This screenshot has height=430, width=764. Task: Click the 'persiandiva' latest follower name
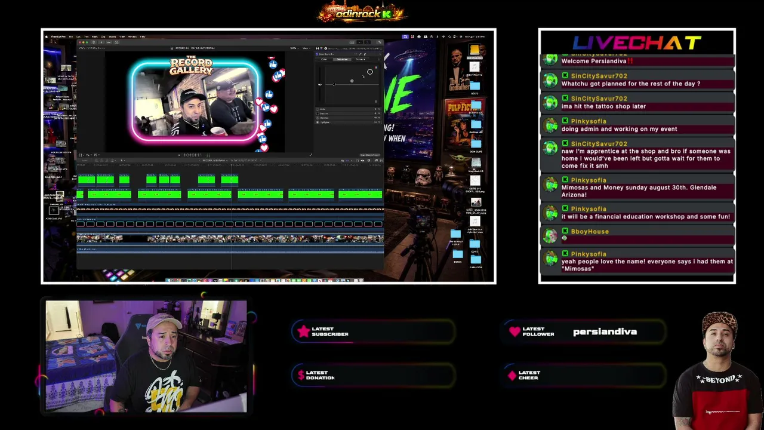point(605,331)
